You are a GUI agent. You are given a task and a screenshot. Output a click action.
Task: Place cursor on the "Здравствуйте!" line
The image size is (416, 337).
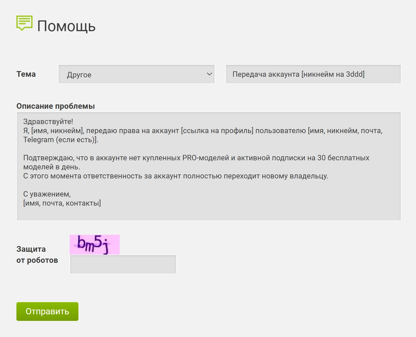(48, 122)
